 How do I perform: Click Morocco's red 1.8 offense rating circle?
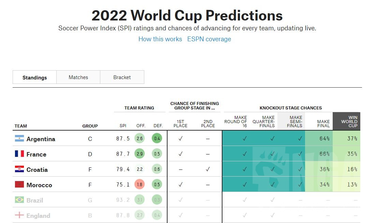pyautogui.click(x=140, y=184)
